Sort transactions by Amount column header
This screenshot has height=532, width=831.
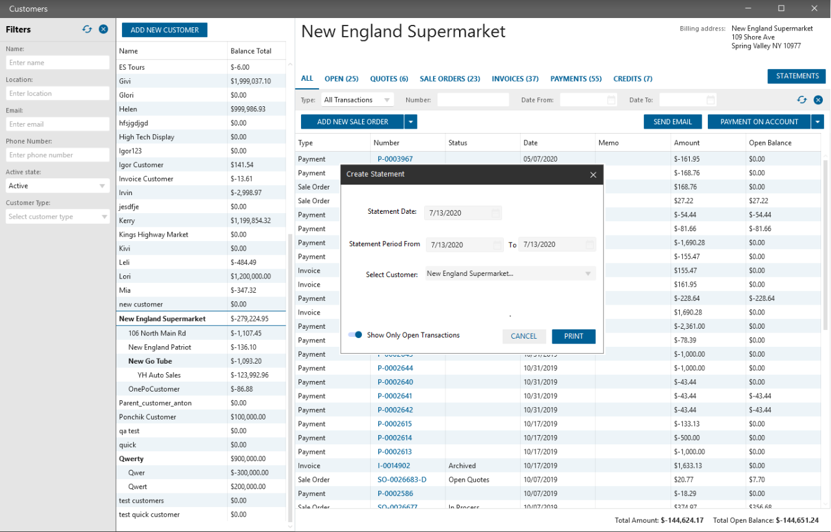708,143
